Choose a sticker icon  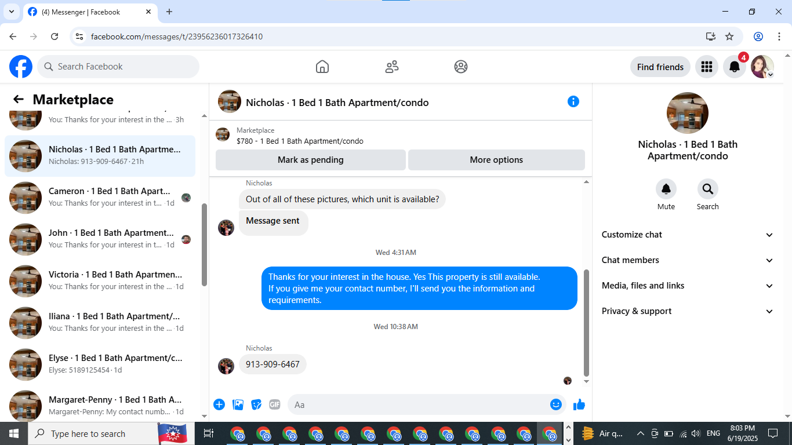[256, 404]
